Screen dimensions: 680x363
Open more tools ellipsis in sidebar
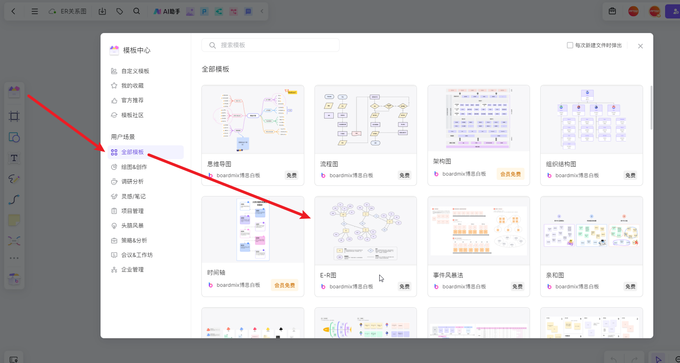(14, 258)
